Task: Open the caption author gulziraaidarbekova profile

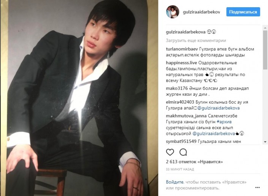Action: tap(186, 32)
